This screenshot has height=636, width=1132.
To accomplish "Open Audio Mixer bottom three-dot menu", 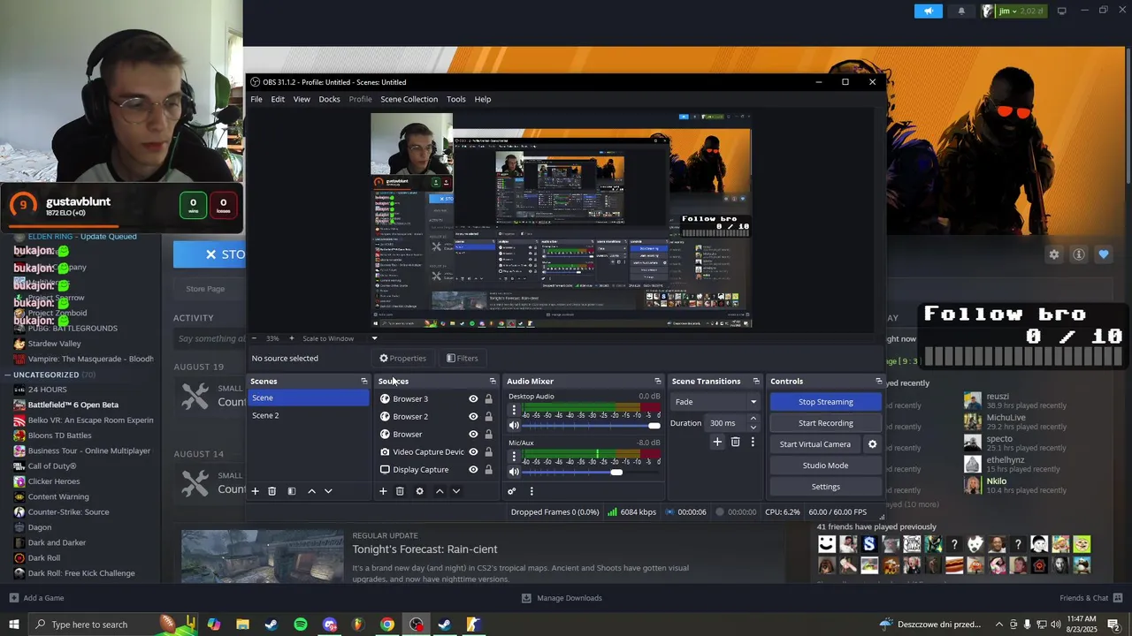I will pos(532,491).
